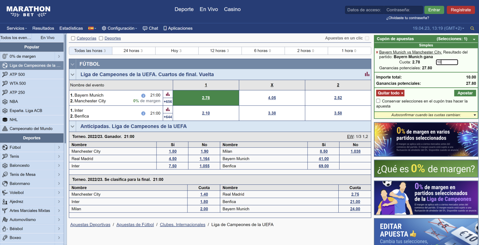Click the Liga de Campeones football icon
Screen dimensions: 479x245
coord(5,66)
